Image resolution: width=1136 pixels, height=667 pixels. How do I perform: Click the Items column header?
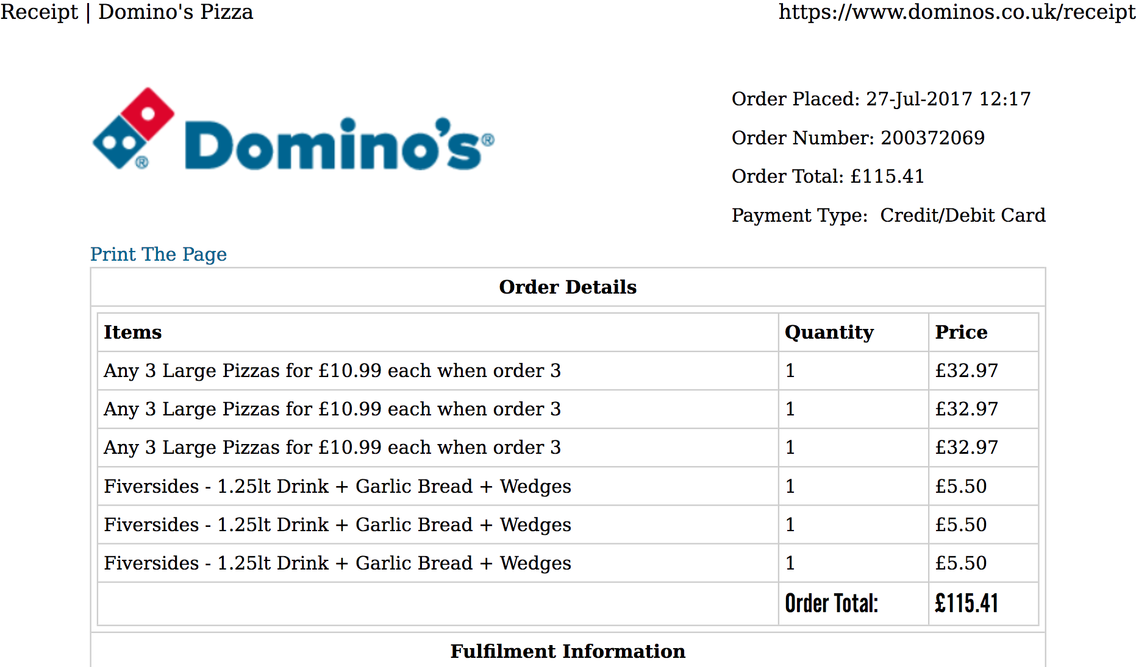click(133, 332)
